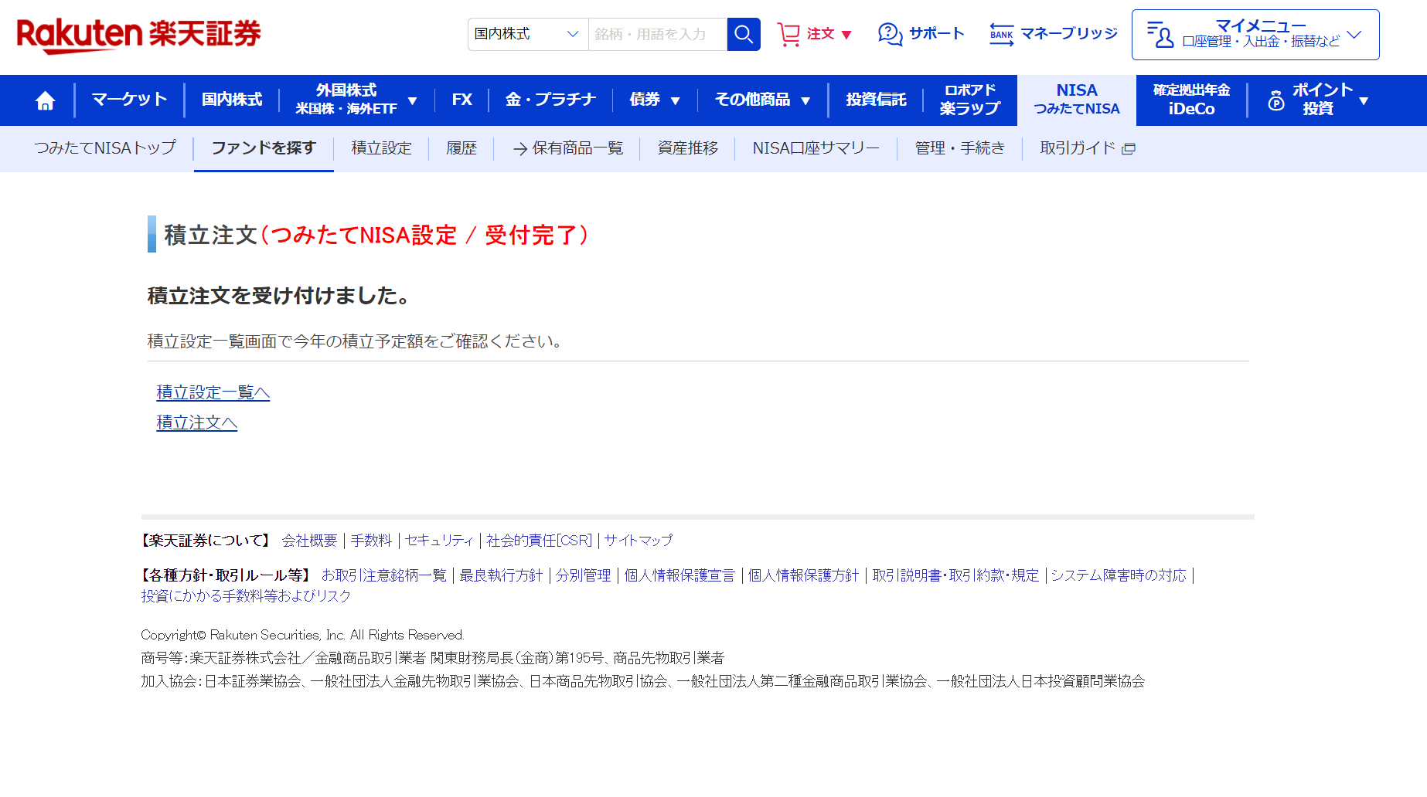Click the 銘柄・用語を入力 search field

[x=658, y=34]
